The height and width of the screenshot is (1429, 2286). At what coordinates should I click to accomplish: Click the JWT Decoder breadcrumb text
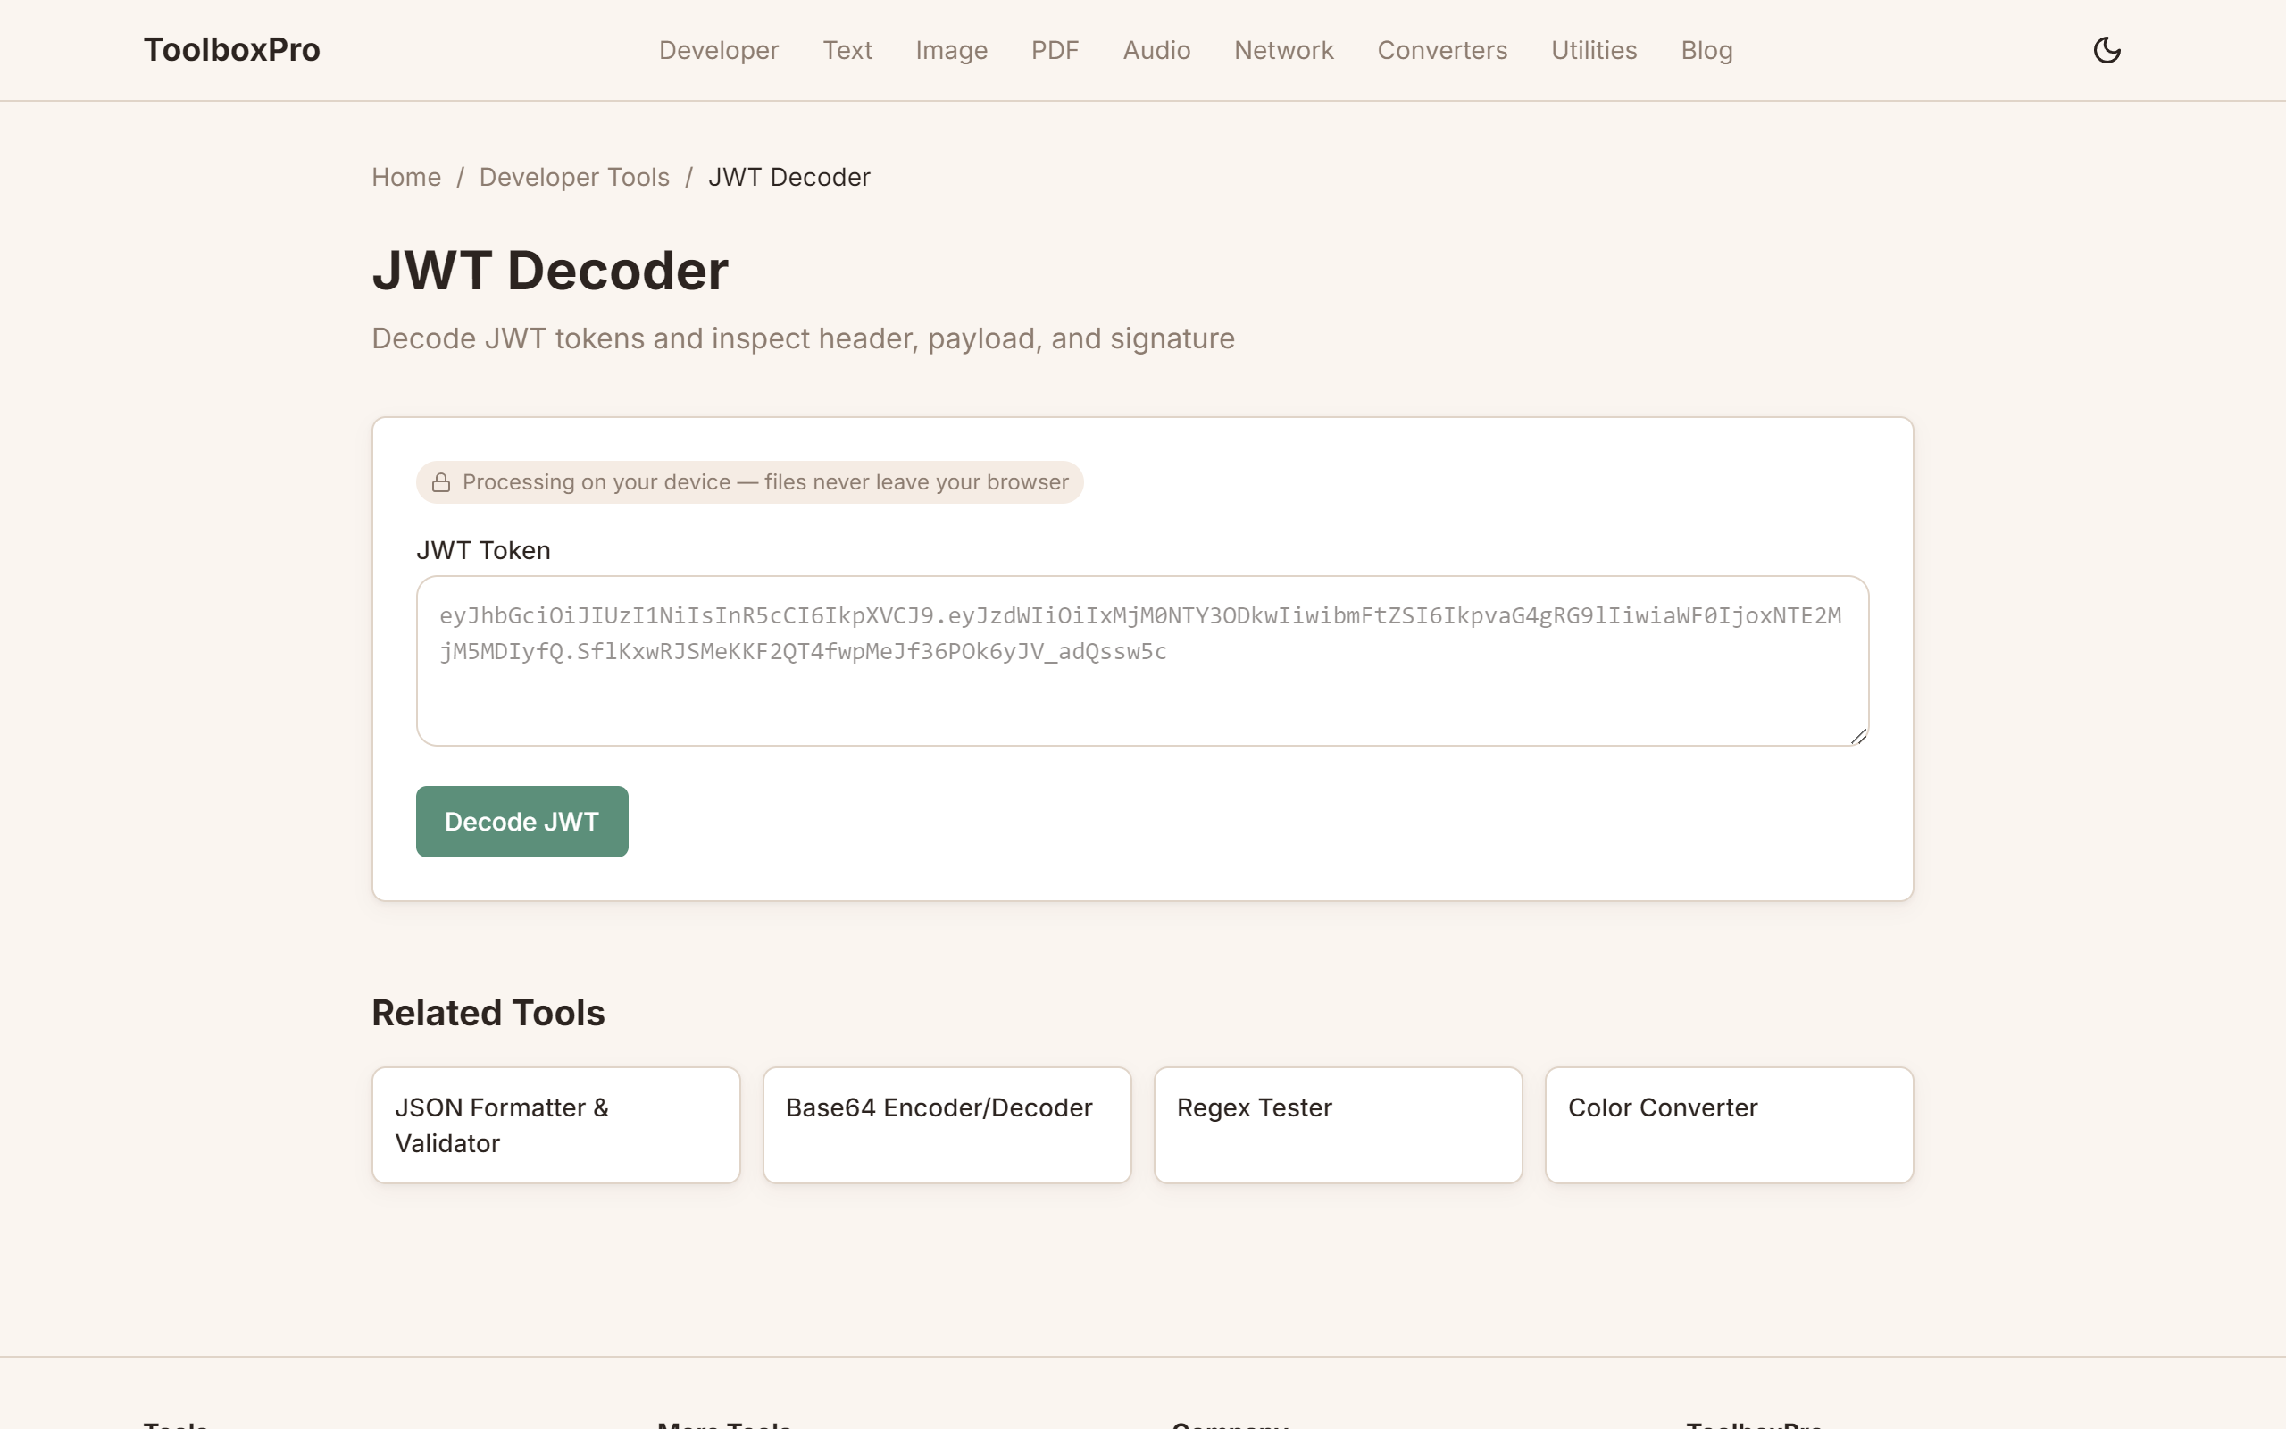(x=788, y=177)
